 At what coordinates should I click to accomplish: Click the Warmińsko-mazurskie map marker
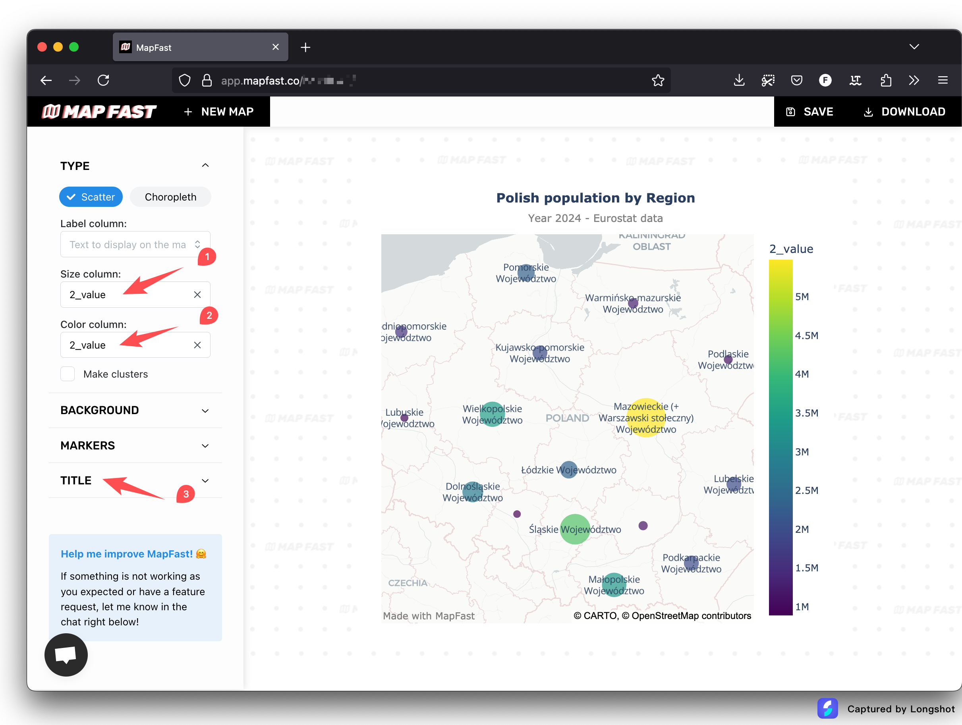point(633,303)
